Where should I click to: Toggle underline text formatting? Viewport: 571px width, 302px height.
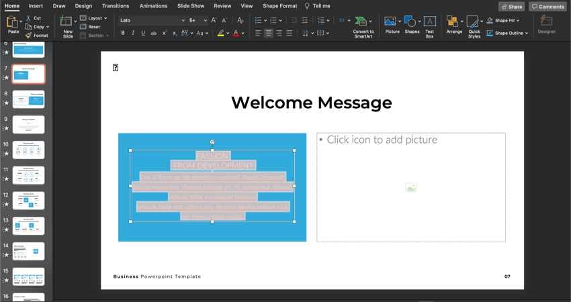coord(143,33)
